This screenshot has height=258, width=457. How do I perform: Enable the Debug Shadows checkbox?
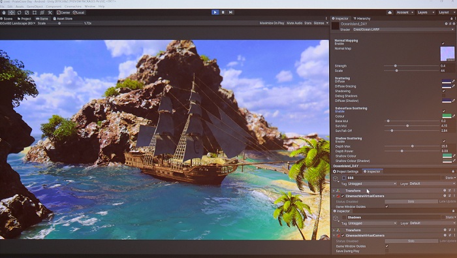point(443,95)
